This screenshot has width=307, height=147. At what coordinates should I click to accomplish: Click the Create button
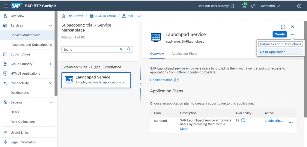click(x=280, y=34)
